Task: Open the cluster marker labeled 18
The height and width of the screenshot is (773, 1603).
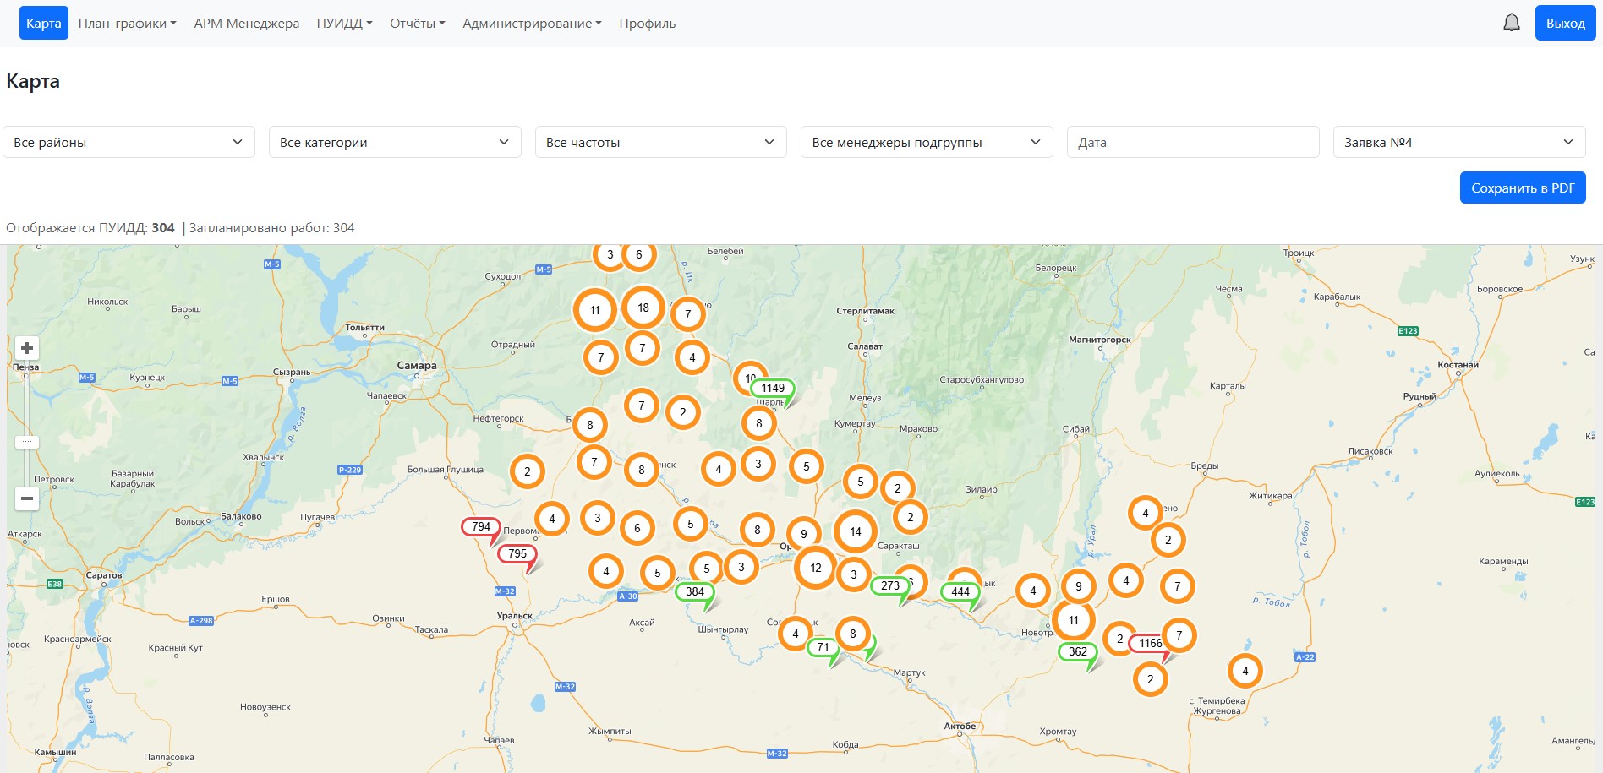Action: [643, 308]
